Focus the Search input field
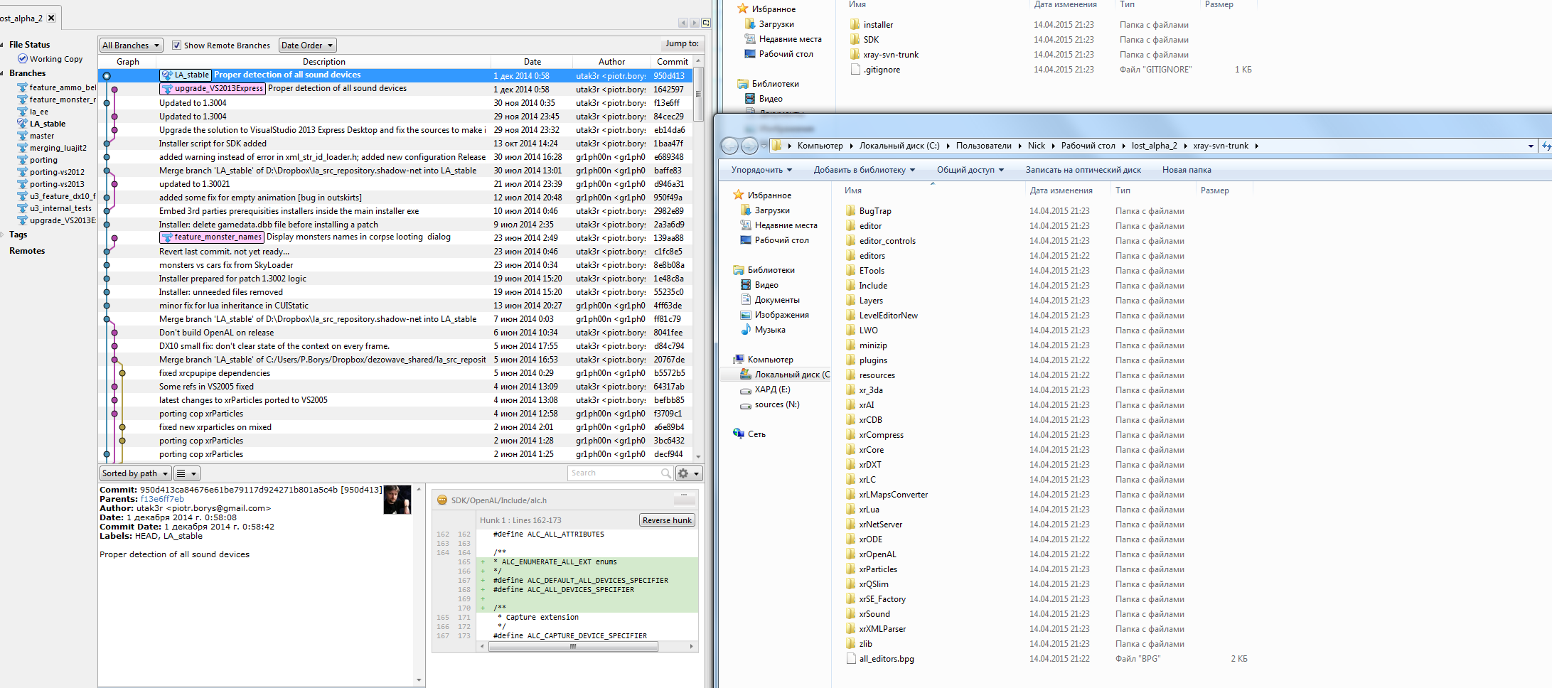The height and width of the screenshot is (688, 1552). point(615,473)
